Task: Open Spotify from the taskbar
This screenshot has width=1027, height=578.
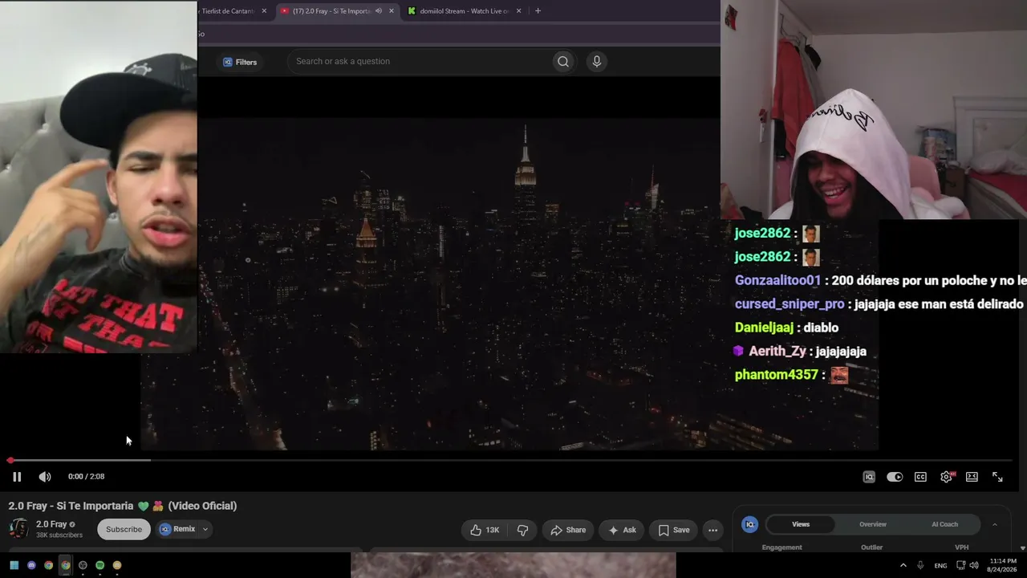Action: tap(99, 565)
